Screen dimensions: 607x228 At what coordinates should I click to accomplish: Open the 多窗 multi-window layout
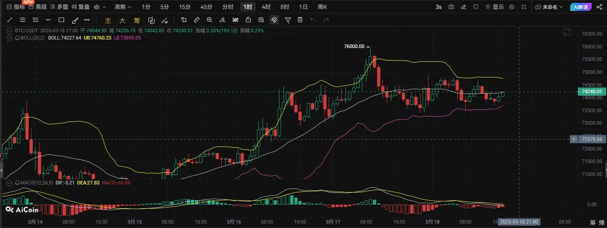point(59,7)
